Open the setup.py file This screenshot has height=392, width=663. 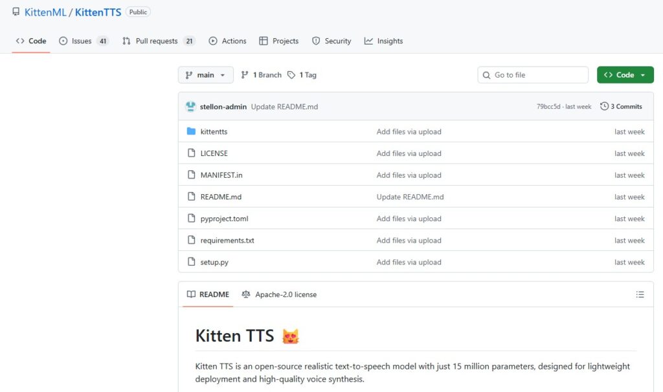214,262
